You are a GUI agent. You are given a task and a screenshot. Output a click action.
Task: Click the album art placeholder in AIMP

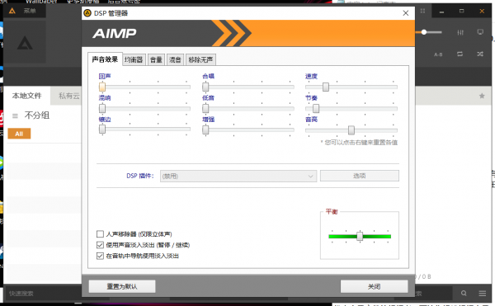click(x=25, y=42)
